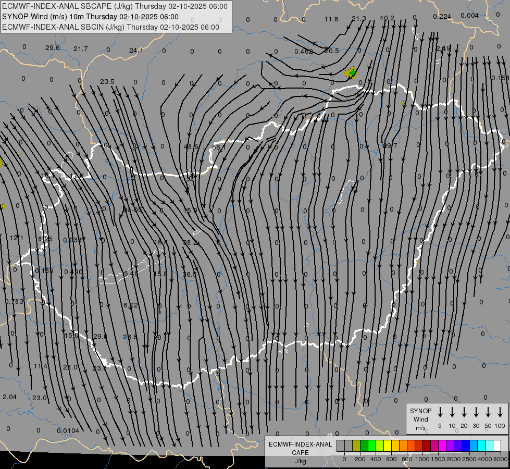Click the map value 2.49
Screen dimensions: 510x469
coord(443,48)
